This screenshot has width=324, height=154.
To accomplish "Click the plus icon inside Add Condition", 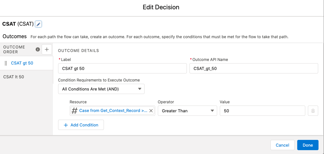I will 66,125.
